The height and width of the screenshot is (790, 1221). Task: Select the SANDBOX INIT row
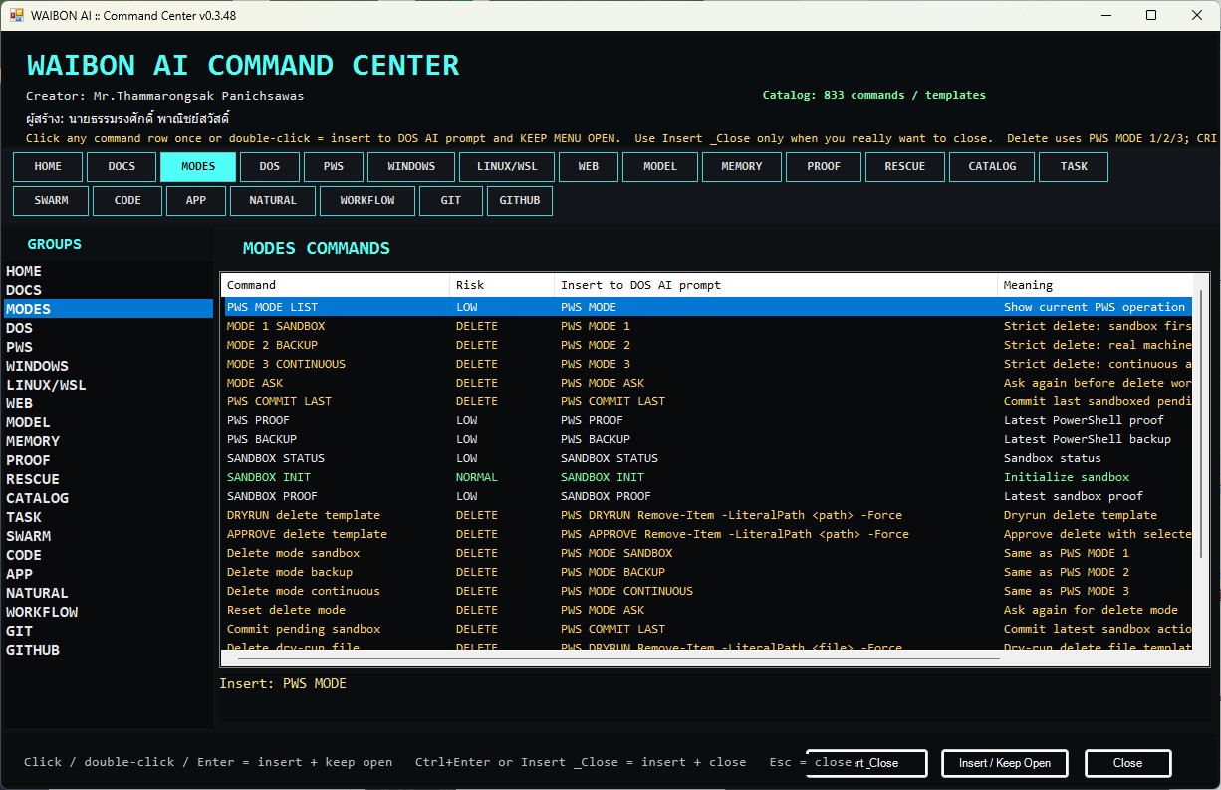(706, 477)
